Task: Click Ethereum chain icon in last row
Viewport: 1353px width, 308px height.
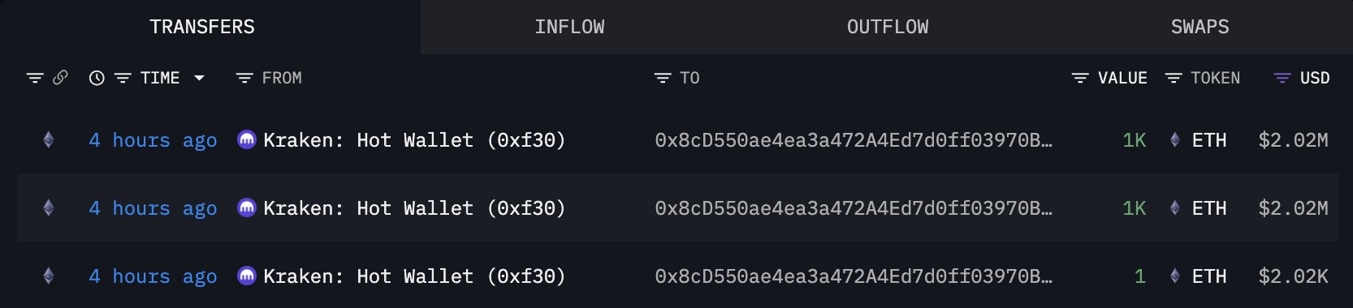Action: coord(49,276)
